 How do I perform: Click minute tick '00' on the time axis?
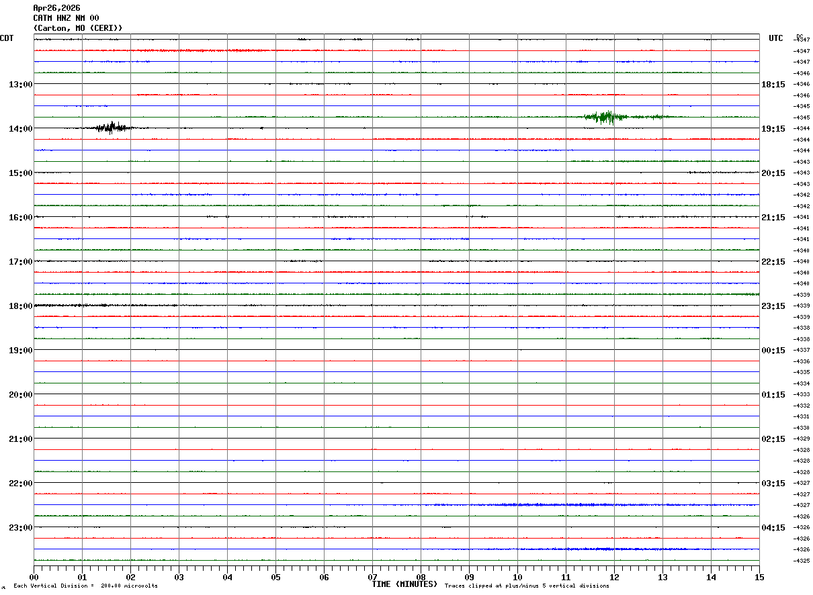pos(34,577)
